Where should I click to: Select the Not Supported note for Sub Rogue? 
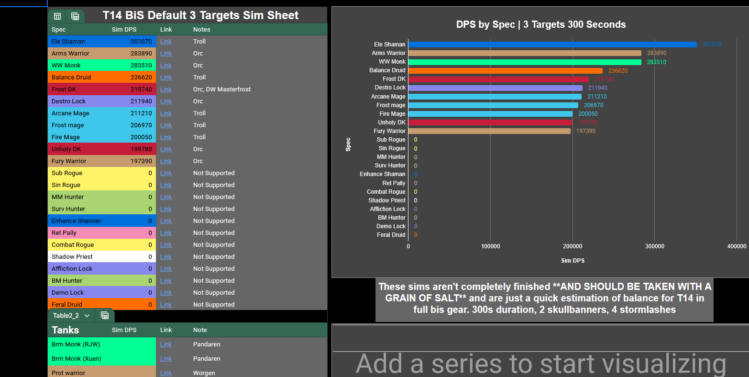point(258,173)
